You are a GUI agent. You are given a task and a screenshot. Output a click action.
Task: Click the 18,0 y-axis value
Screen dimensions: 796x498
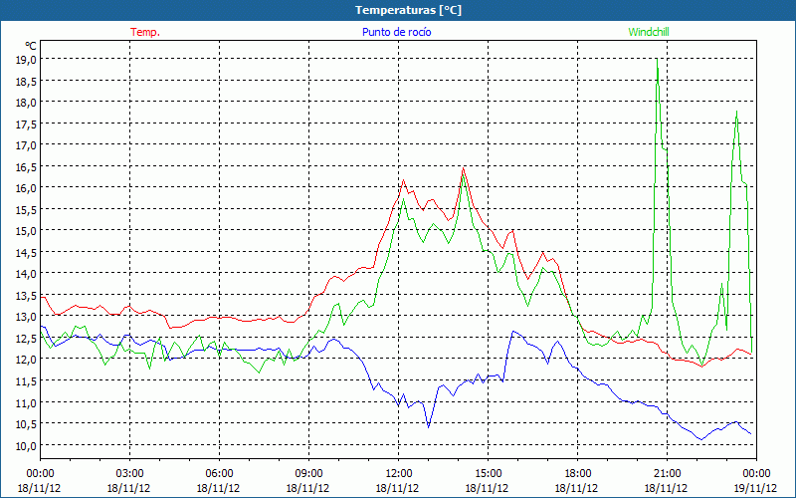point(27,103)
